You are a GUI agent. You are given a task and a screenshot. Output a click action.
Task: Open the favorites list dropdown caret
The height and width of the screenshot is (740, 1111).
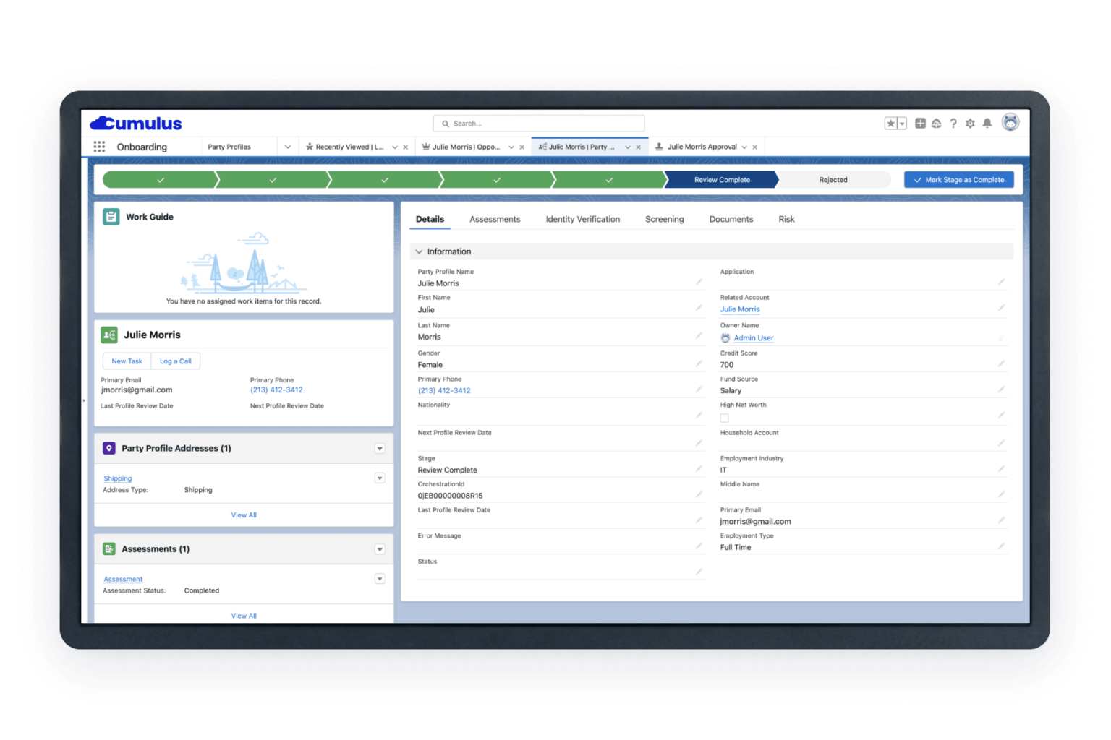click(901, 123)
